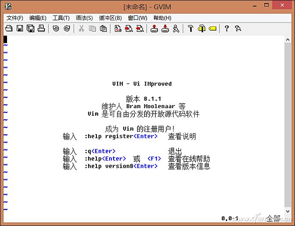Paste from the clipboard icon

(x=103, y=29)
